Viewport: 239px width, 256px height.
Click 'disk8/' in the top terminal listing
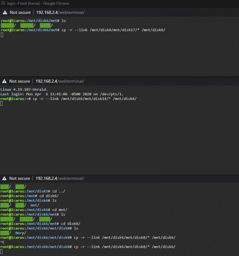tap(46, 25)
